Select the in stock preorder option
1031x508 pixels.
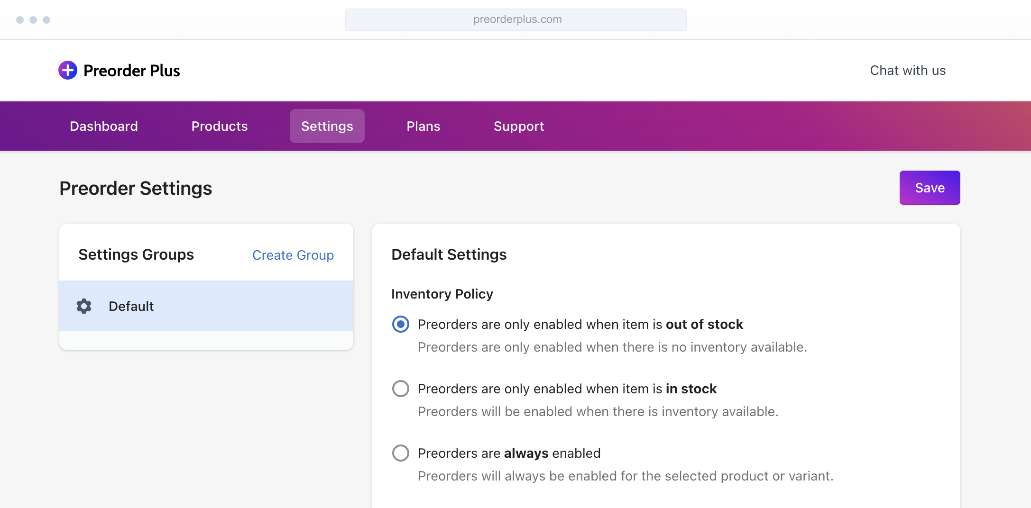coord(401,389)
